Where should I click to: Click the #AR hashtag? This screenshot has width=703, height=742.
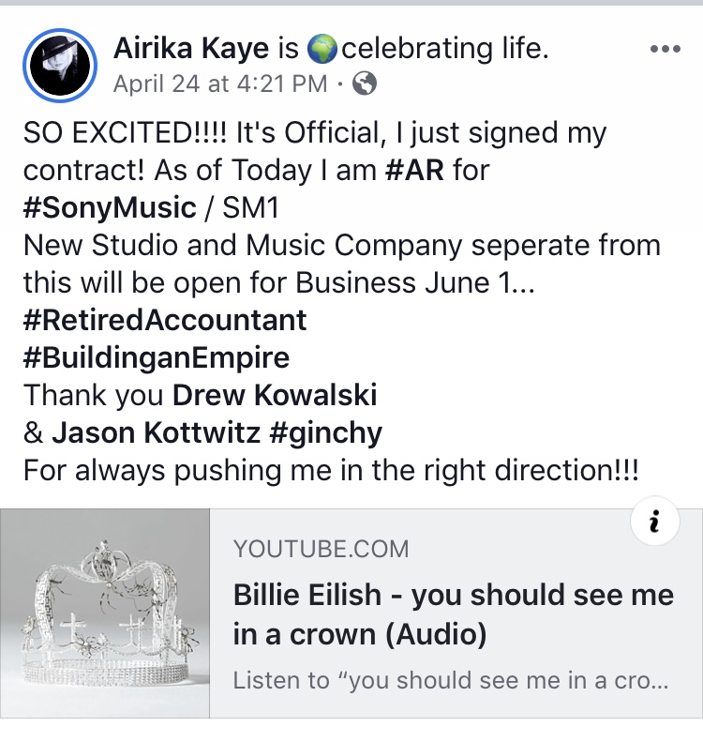[414, 170]
